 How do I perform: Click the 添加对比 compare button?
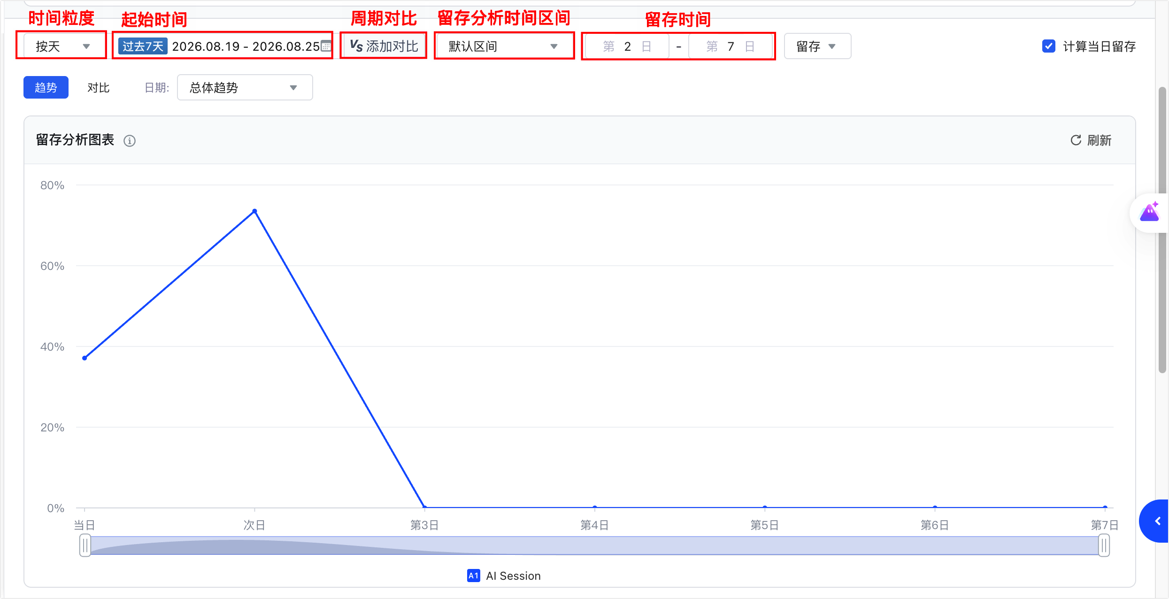point(384,46)
